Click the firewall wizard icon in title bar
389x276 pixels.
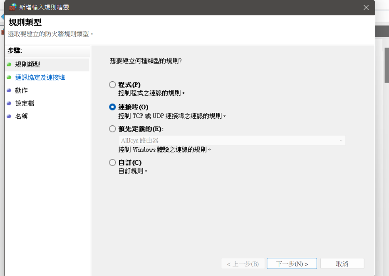[x=12, y=7]
